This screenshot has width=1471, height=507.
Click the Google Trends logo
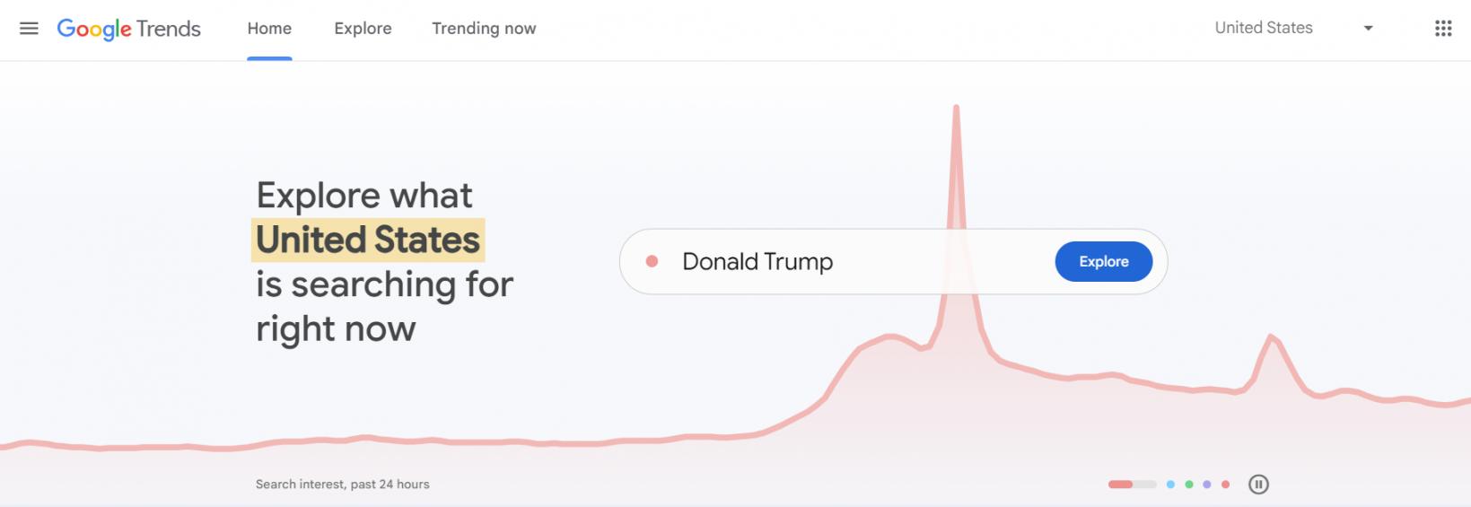coord(129,29)
